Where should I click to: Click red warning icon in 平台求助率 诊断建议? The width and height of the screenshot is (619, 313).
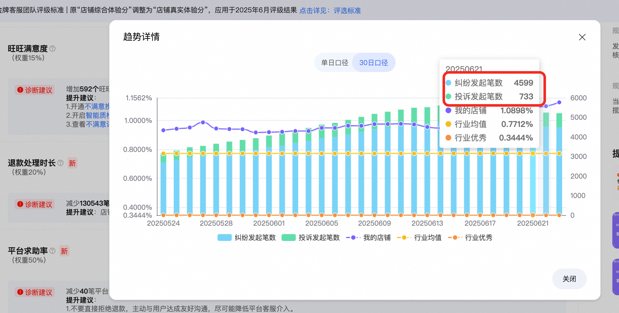pyautogui.click(x=20, y=292)
